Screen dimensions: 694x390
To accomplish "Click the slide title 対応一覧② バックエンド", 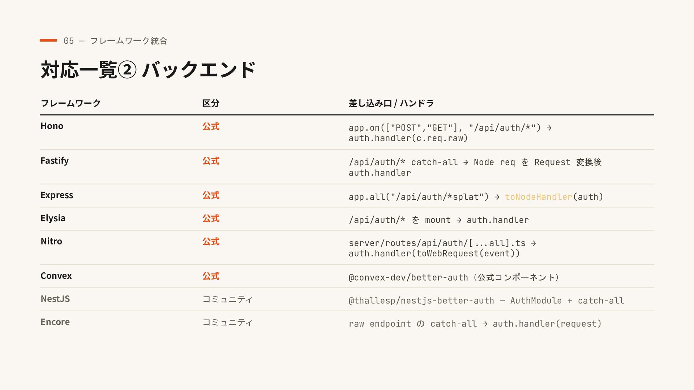I will pos(148,69).
